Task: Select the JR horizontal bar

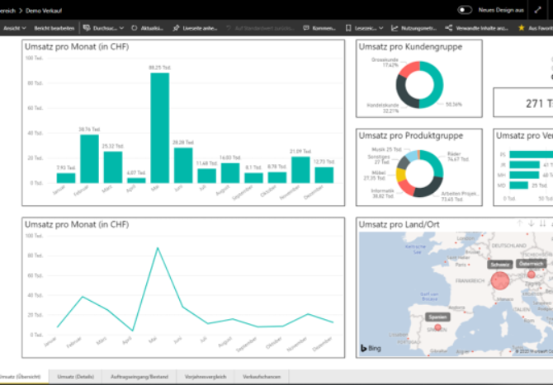Action: coord(524,165)
